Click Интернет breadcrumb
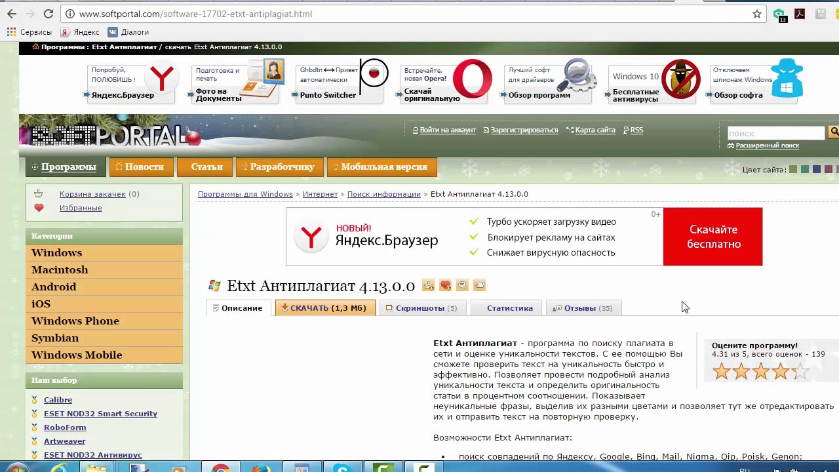This screenshot has width=839, height=472. pyautogui.click(x=320, y=194)
